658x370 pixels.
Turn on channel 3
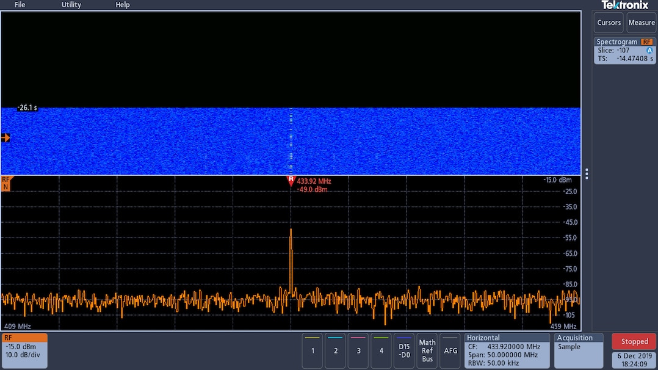pos(358,350)
